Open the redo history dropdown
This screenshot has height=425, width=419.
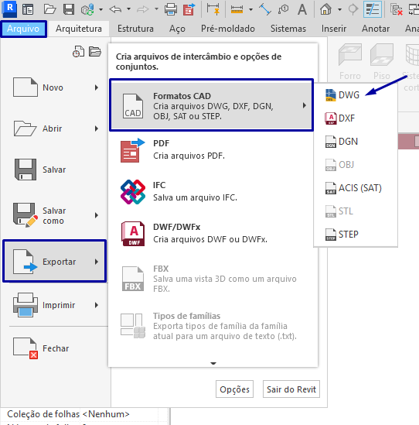(156, 9)
